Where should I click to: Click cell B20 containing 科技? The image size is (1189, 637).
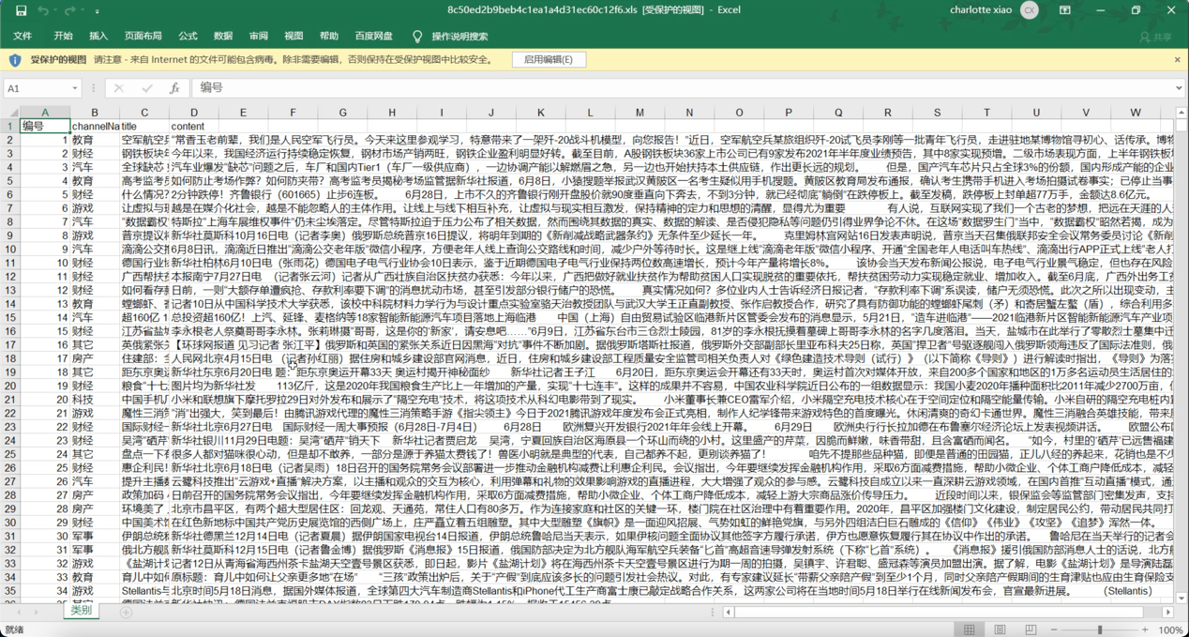tap(95, 400)
